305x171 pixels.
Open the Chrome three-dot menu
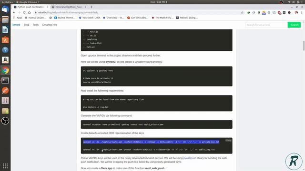click(302, 12)
